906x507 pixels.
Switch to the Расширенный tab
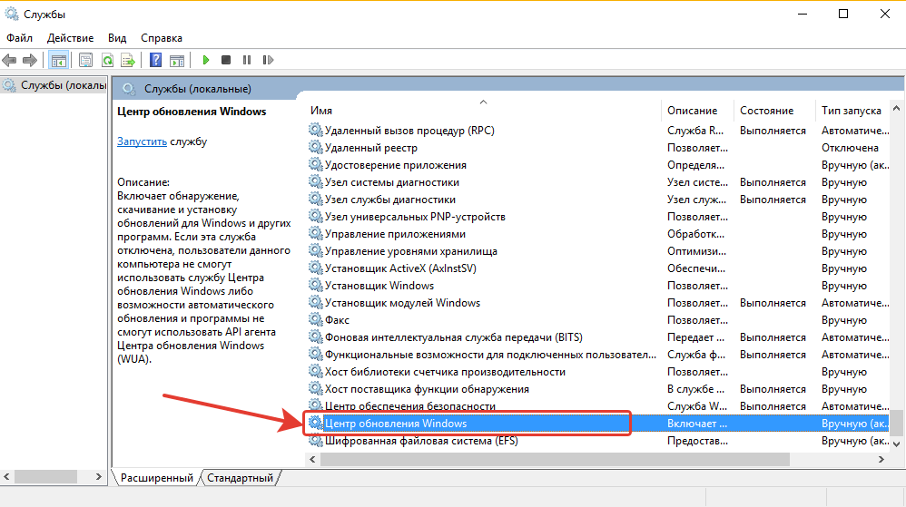tap(156, 478)
